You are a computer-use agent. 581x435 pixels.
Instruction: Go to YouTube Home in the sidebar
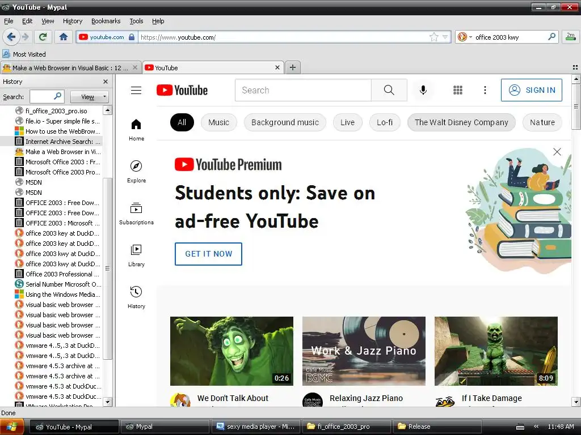[x=136, y=130]
